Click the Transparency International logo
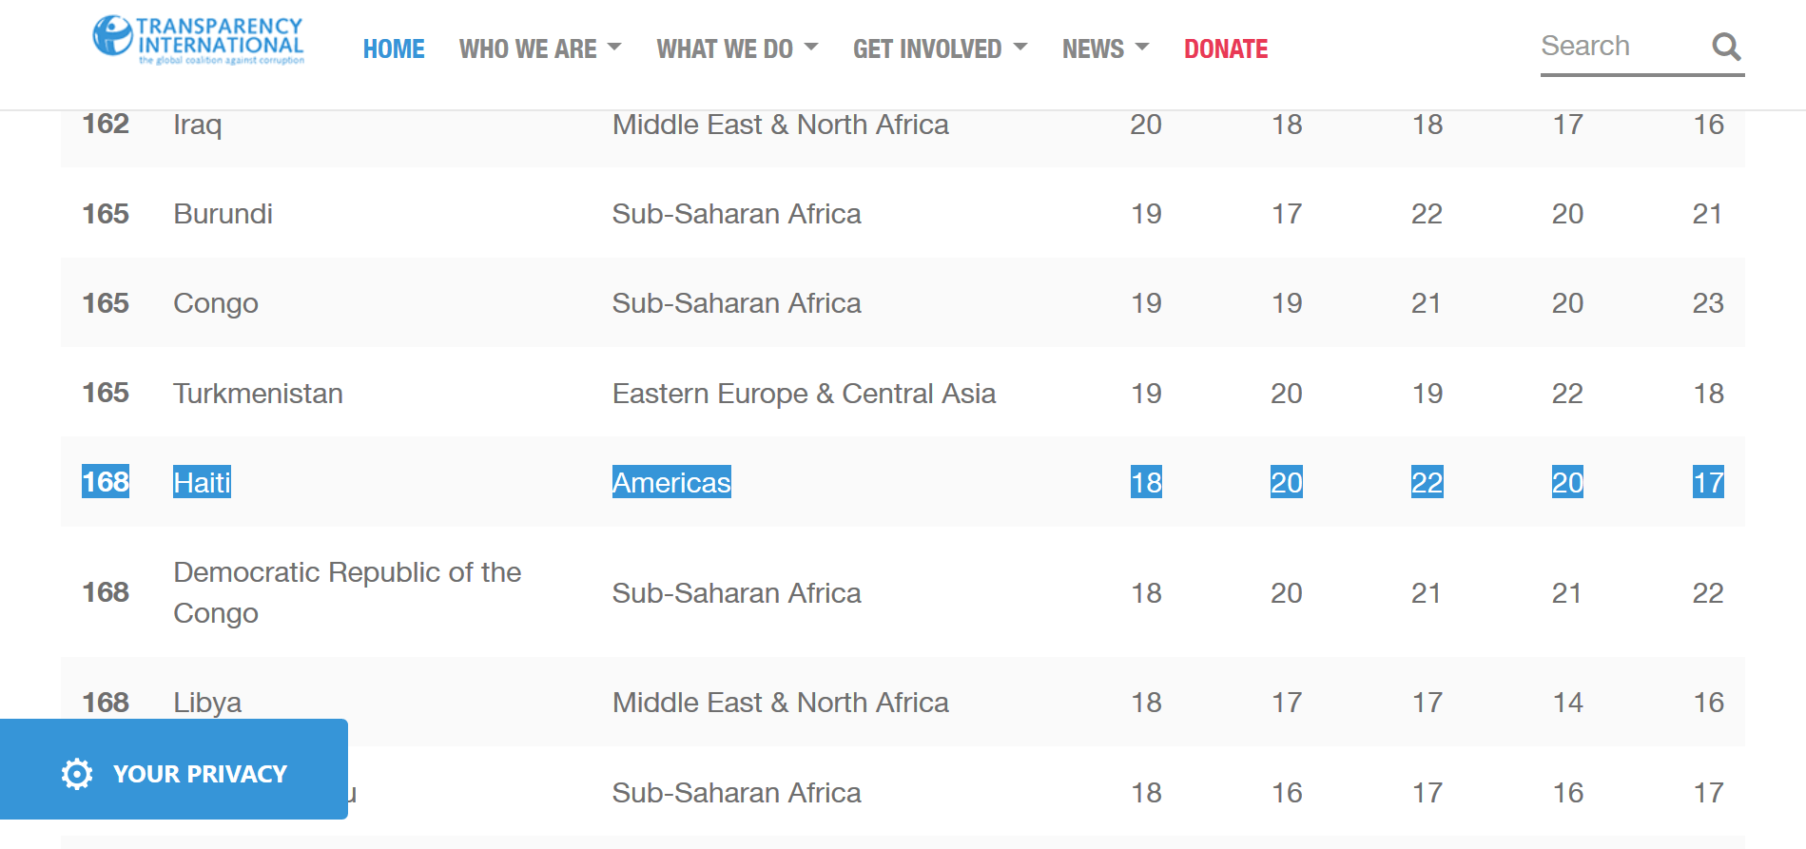The image size is (1806, 849). 198,40
